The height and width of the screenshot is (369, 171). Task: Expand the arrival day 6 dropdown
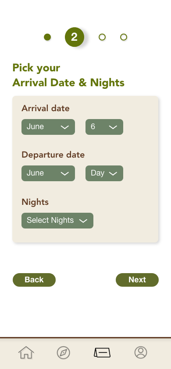[104, 127]
